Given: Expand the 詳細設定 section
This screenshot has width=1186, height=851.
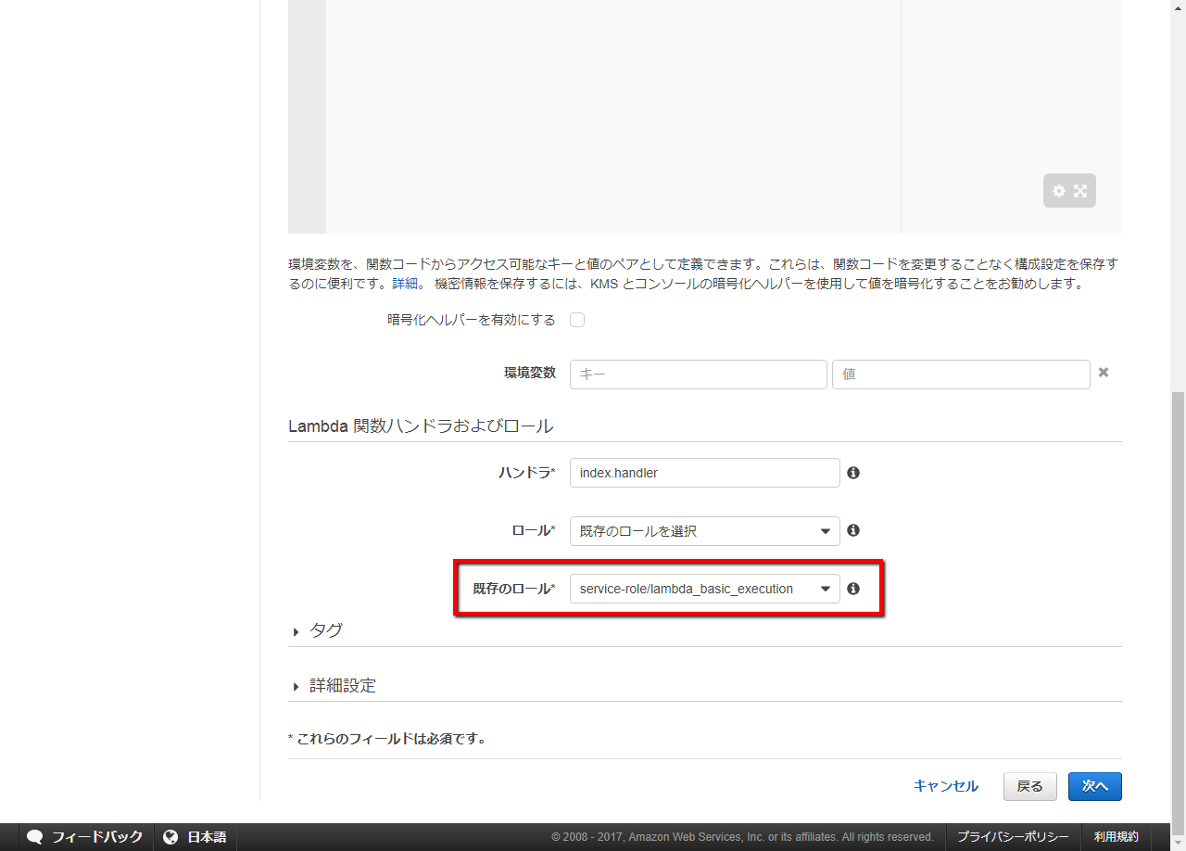Looking at the screenshot, I should pyautogui.click(x=341, y=686).
